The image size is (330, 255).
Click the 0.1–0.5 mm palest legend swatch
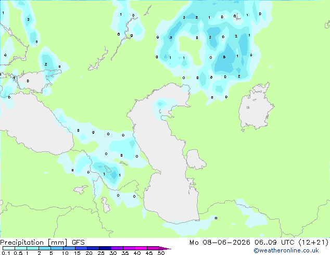[x=9, y=248]
